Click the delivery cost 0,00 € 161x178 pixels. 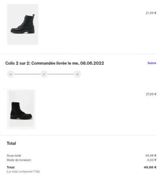point(152,160)
